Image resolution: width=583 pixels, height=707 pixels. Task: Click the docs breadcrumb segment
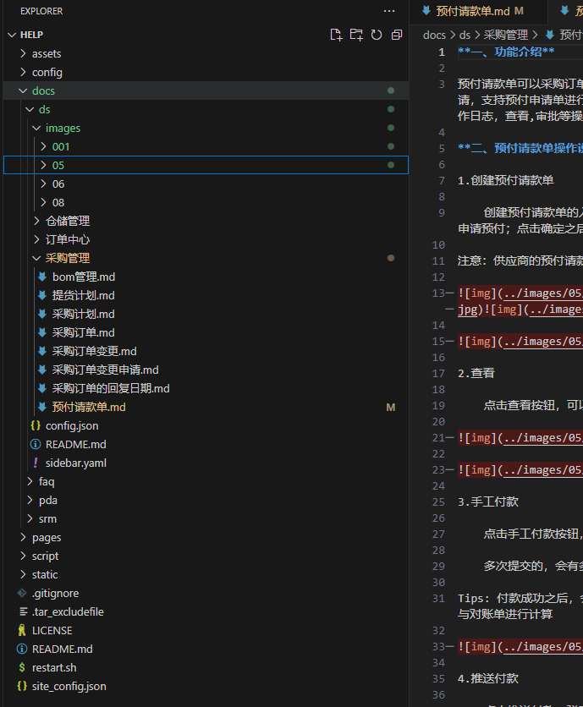click(434, 35)
